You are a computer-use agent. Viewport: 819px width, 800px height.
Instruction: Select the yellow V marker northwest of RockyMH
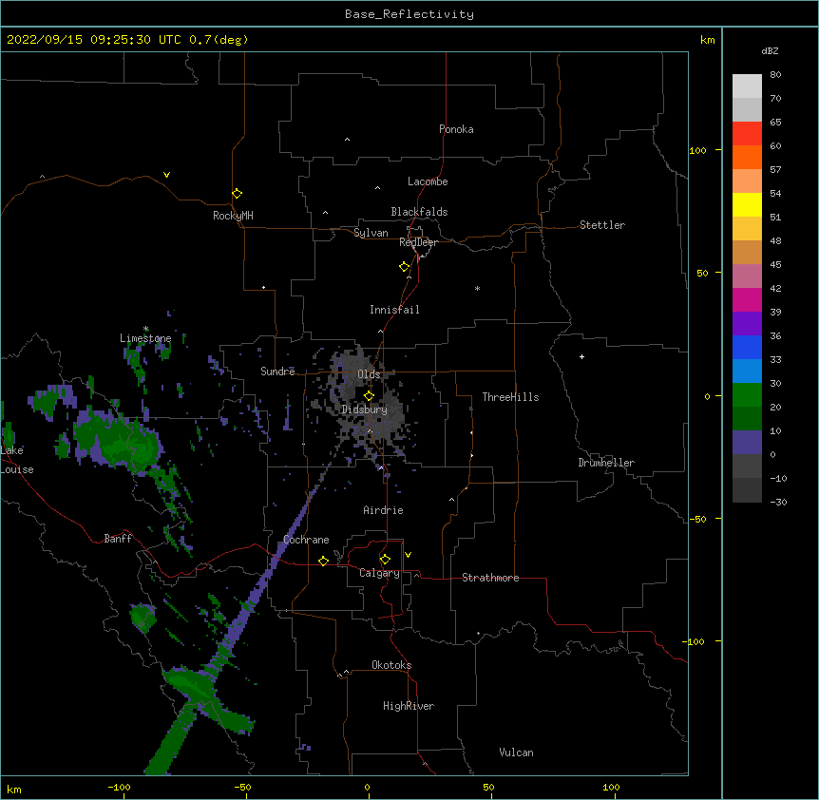tap(166, 175)
